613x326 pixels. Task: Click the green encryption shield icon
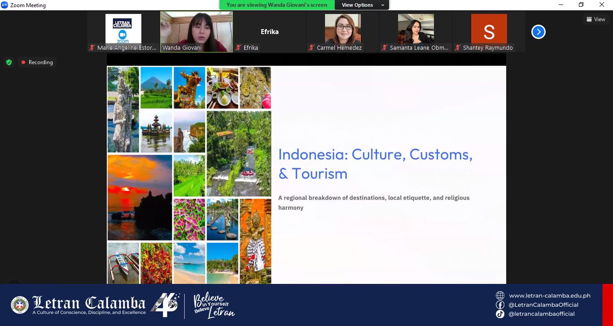click(9, 62)
